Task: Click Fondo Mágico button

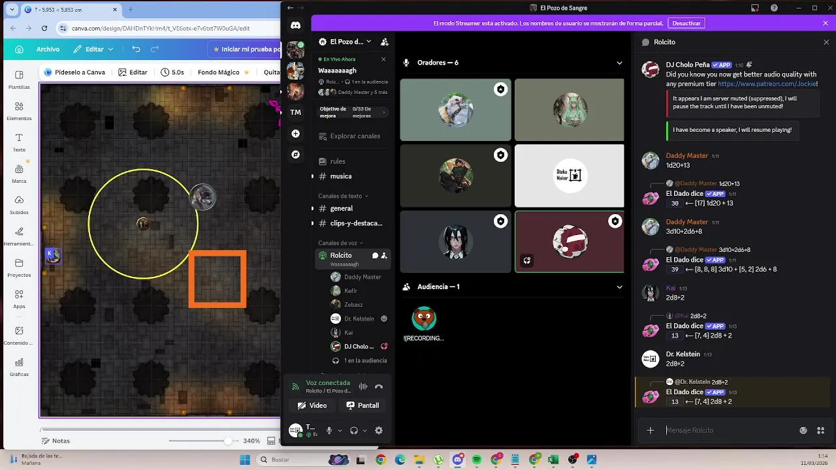Action: tap(223, 72)
